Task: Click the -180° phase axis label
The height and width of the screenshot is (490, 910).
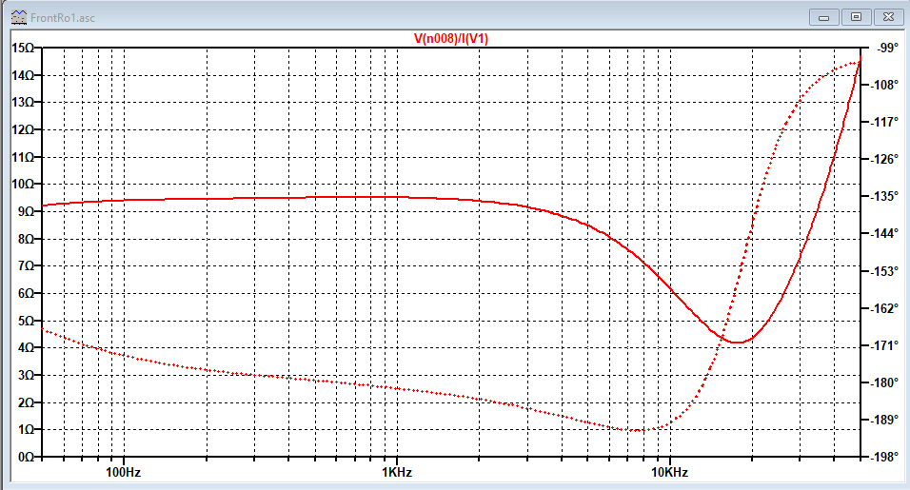Action: click(x=885, y=382)
